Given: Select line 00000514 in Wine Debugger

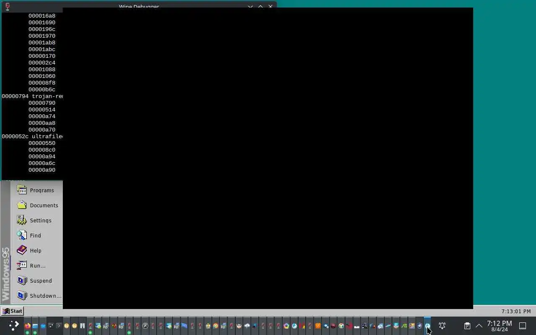Looking at the screenshot, I should [x=42, y=110].
